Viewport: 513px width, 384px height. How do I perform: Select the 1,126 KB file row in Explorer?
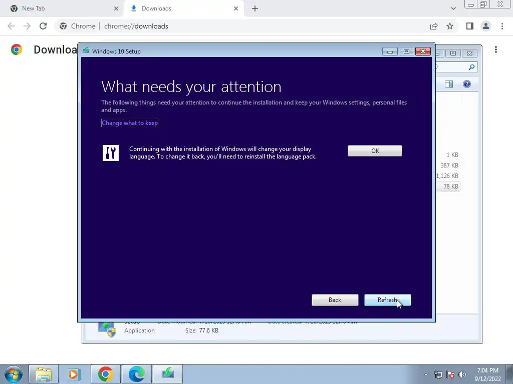447,176
